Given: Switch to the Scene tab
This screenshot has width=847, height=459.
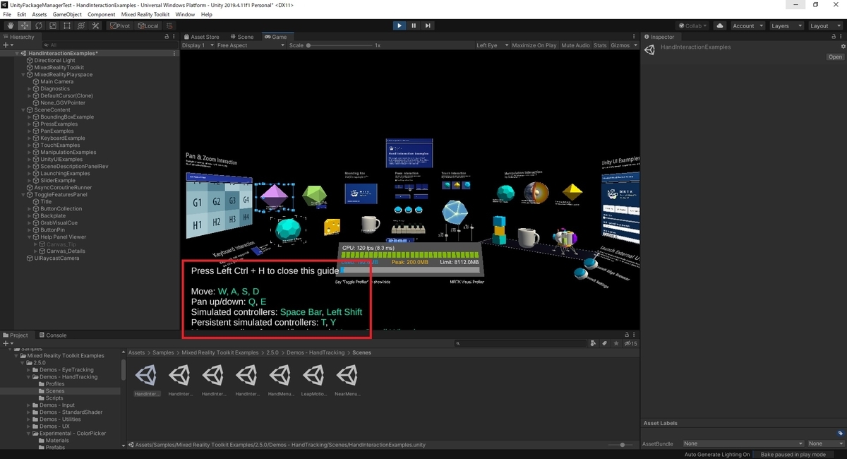Looking at the screenshot, I should 241,37.
